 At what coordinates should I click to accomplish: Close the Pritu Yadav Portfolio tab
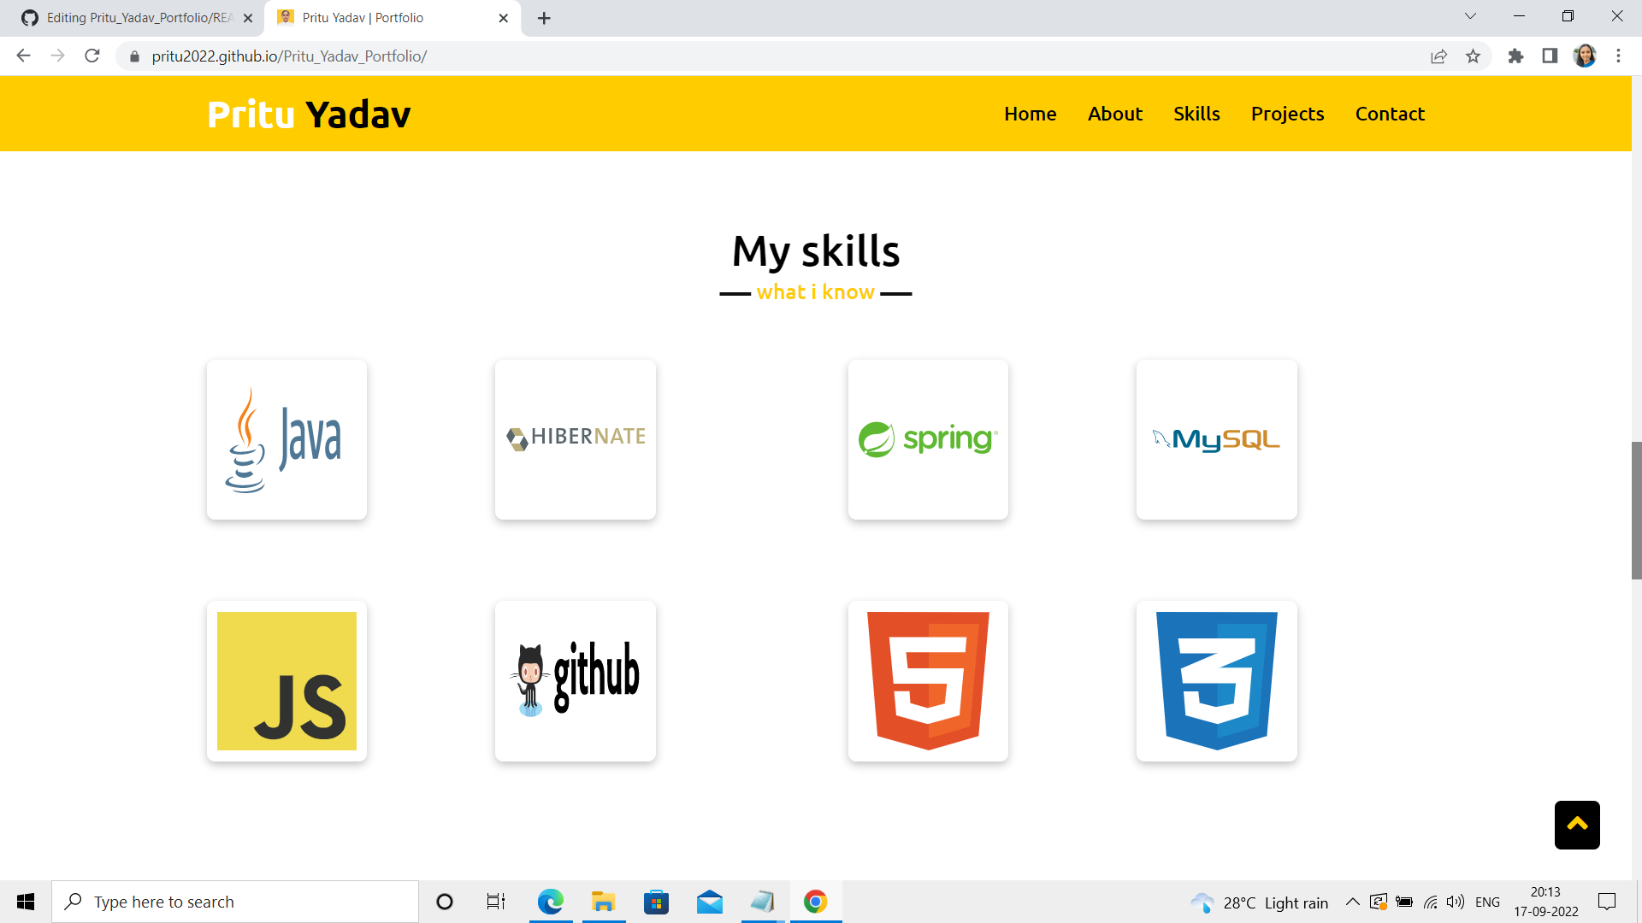point(504,18)
